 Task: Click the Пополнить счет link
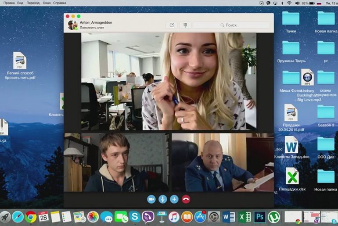tap(92, 28)
